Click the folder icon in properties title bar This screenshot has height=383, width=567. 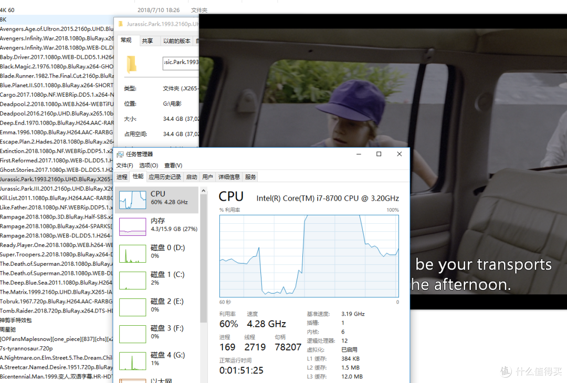pos(121,24)
